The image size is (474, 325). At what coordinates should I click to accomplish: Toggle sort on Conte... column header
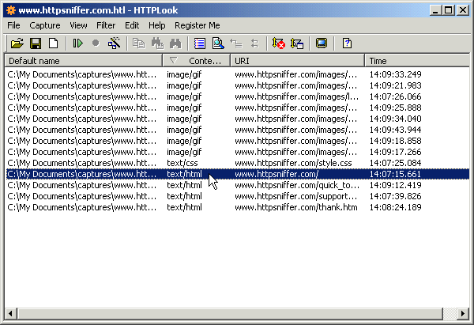197,61
